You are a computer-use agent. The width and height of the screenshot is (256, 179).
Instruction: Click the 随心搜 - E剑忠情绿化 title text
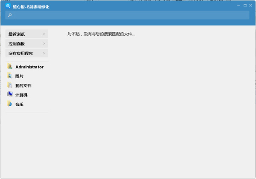31,7
